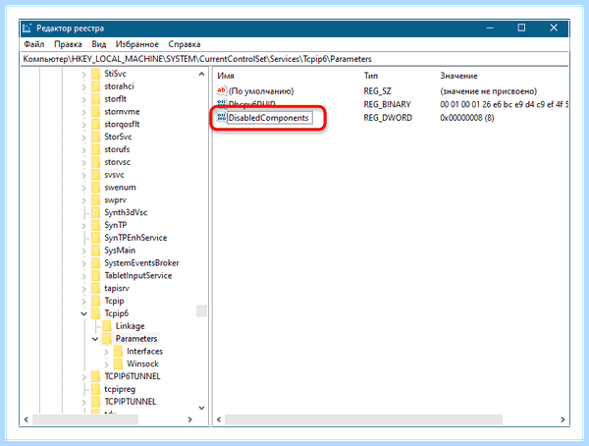Click tree pane scroll up arrow
Image resolution: width=589 pixels, height=446 pixels.
201,74
